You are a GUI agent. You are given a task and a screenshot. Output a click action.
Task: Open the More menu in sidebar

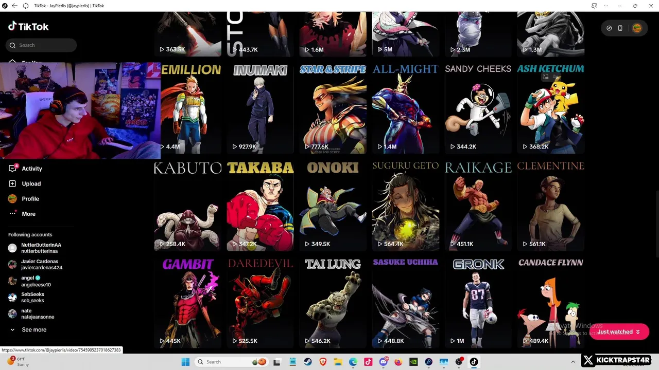[x=29, y=214]
